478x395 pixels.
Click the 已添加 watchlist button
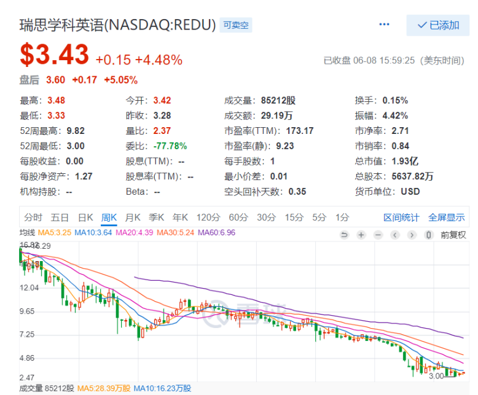[438, 25]
